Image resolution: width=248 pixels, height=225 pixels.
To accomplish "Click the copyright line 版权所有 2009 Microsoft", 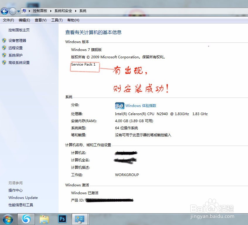I will pos(118,57).
